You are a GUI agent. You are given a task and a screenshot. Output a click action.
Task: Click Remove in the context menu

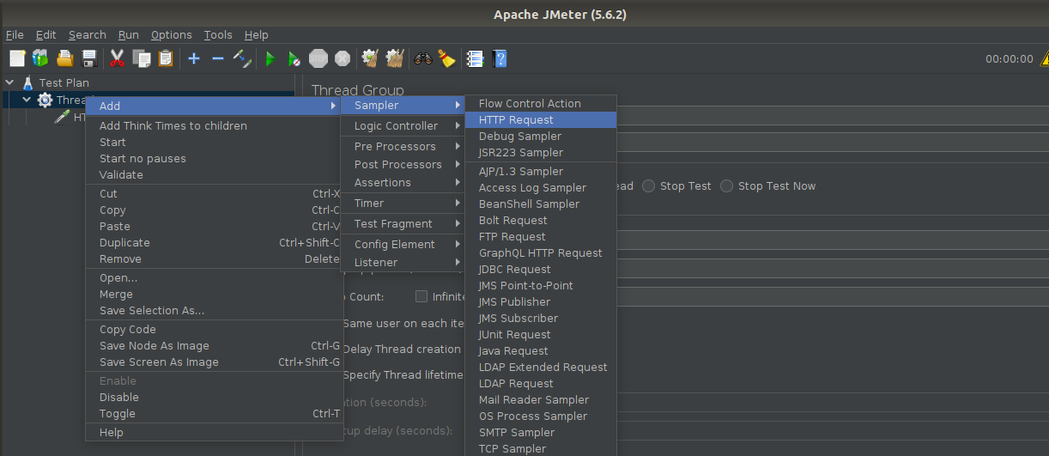pos(215,258)
